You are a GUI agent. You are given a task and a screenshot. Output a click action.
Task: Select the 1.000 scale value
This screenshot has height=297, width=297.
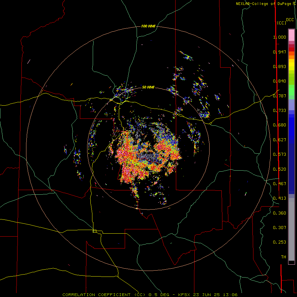(280, 37)
